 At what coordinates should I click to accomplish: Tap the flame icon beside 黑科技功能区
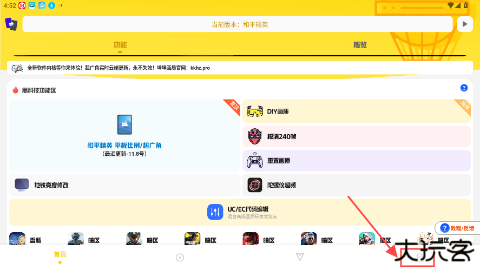click(x=15, y=90)
